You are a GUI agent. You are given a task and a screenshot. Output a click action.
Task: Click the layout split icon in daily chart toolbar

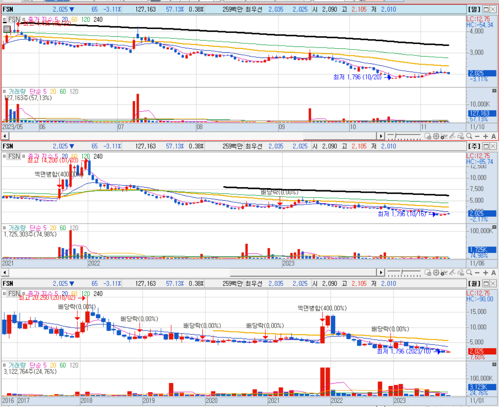pos(428,136)
